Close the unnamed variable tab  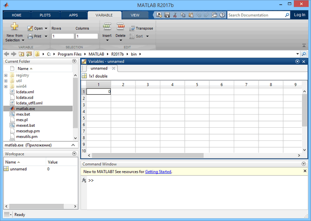pos(113,68)
